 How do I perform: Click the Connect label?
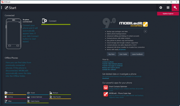pos(53,21)
